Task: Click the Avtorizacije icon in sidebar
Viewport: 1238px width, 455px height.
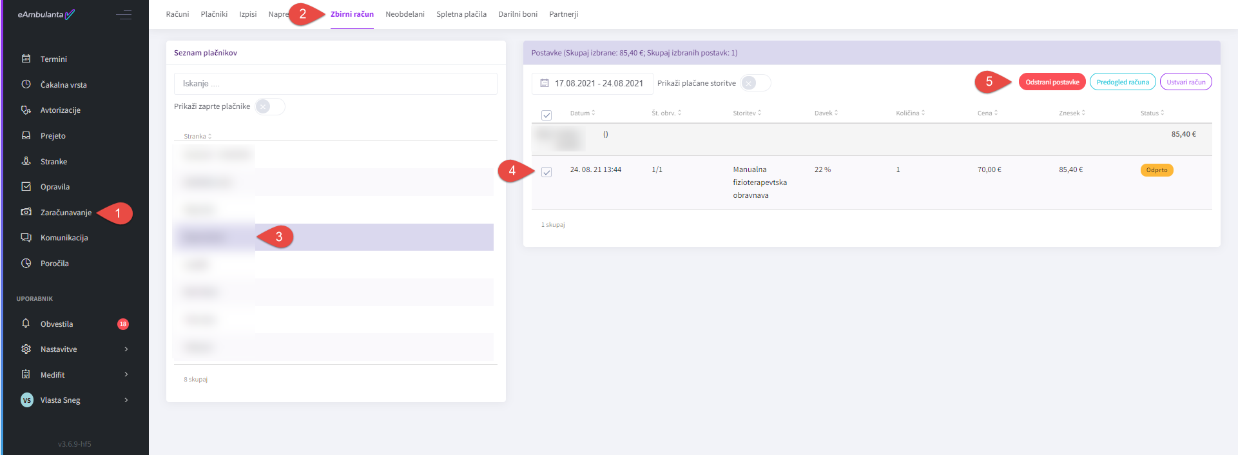Action: (x=26, y=110)
